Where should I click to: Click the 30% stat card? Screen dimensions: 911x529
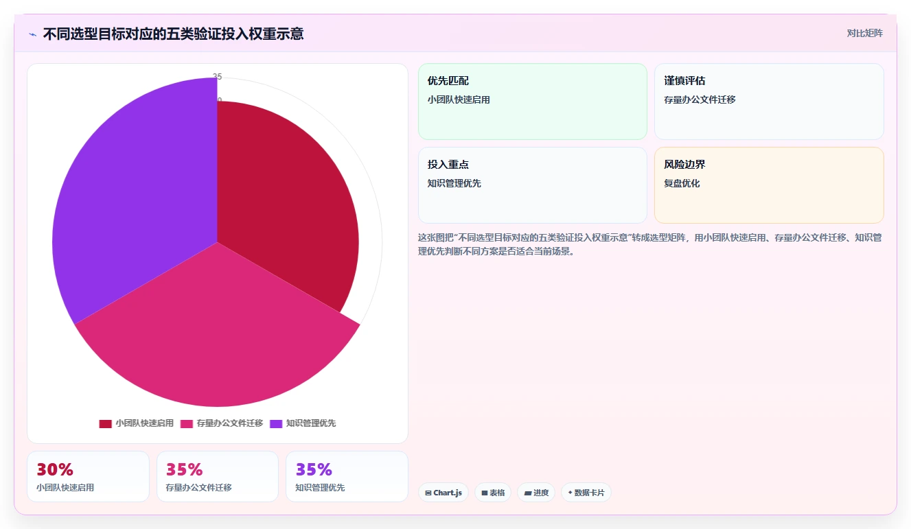coord(88,476)
